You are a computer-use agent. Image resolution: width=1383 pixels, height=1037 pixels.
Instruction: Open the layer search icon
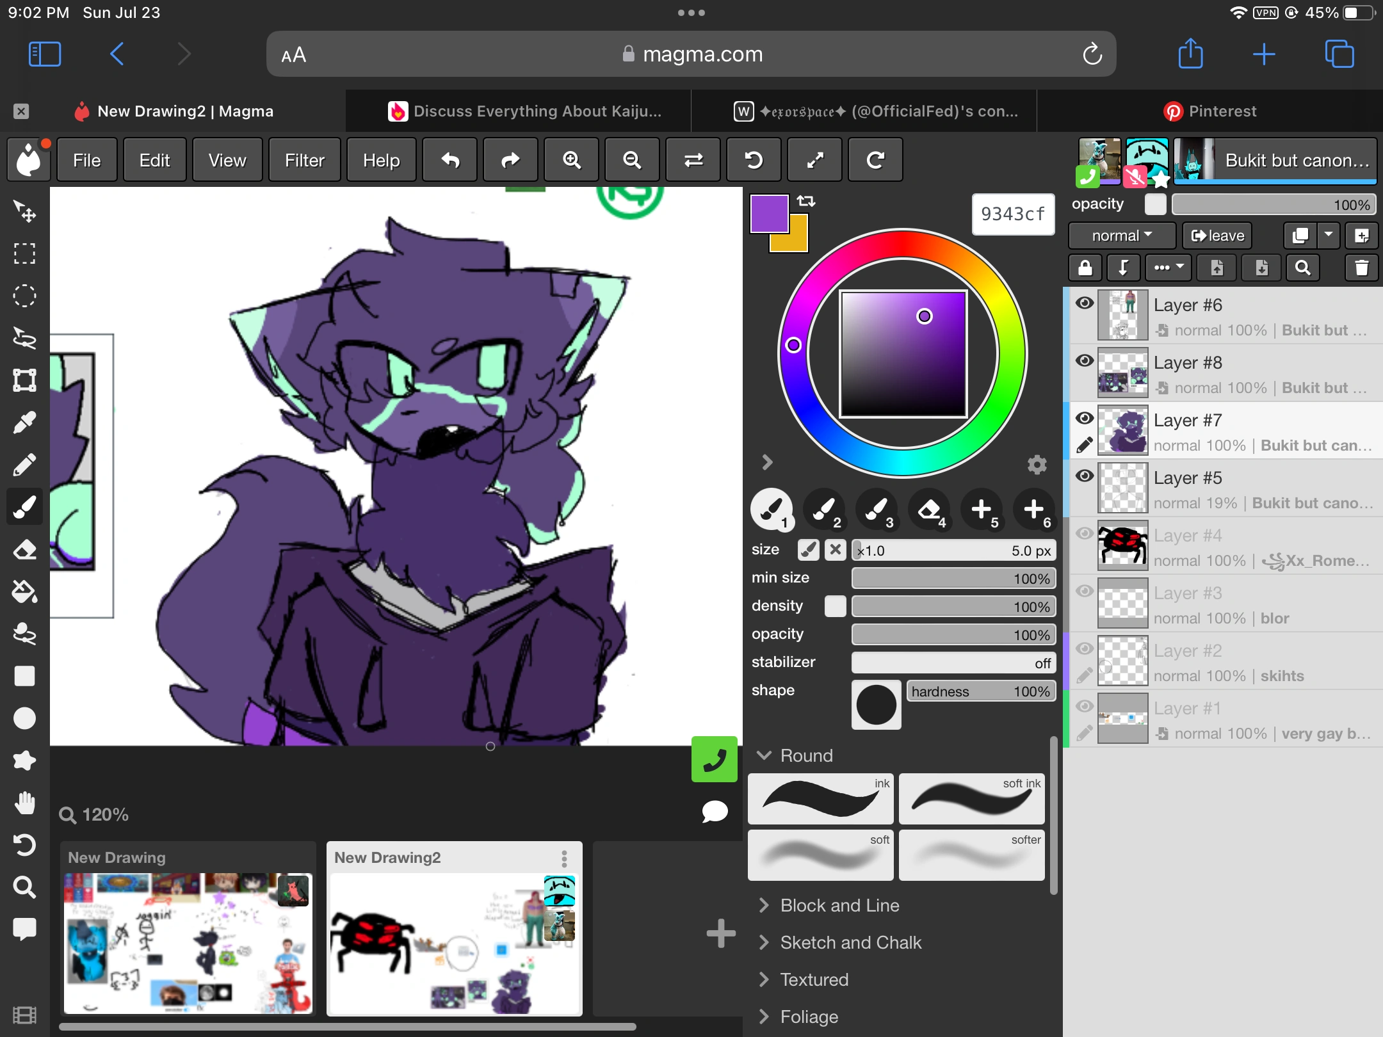(1304, 268)
